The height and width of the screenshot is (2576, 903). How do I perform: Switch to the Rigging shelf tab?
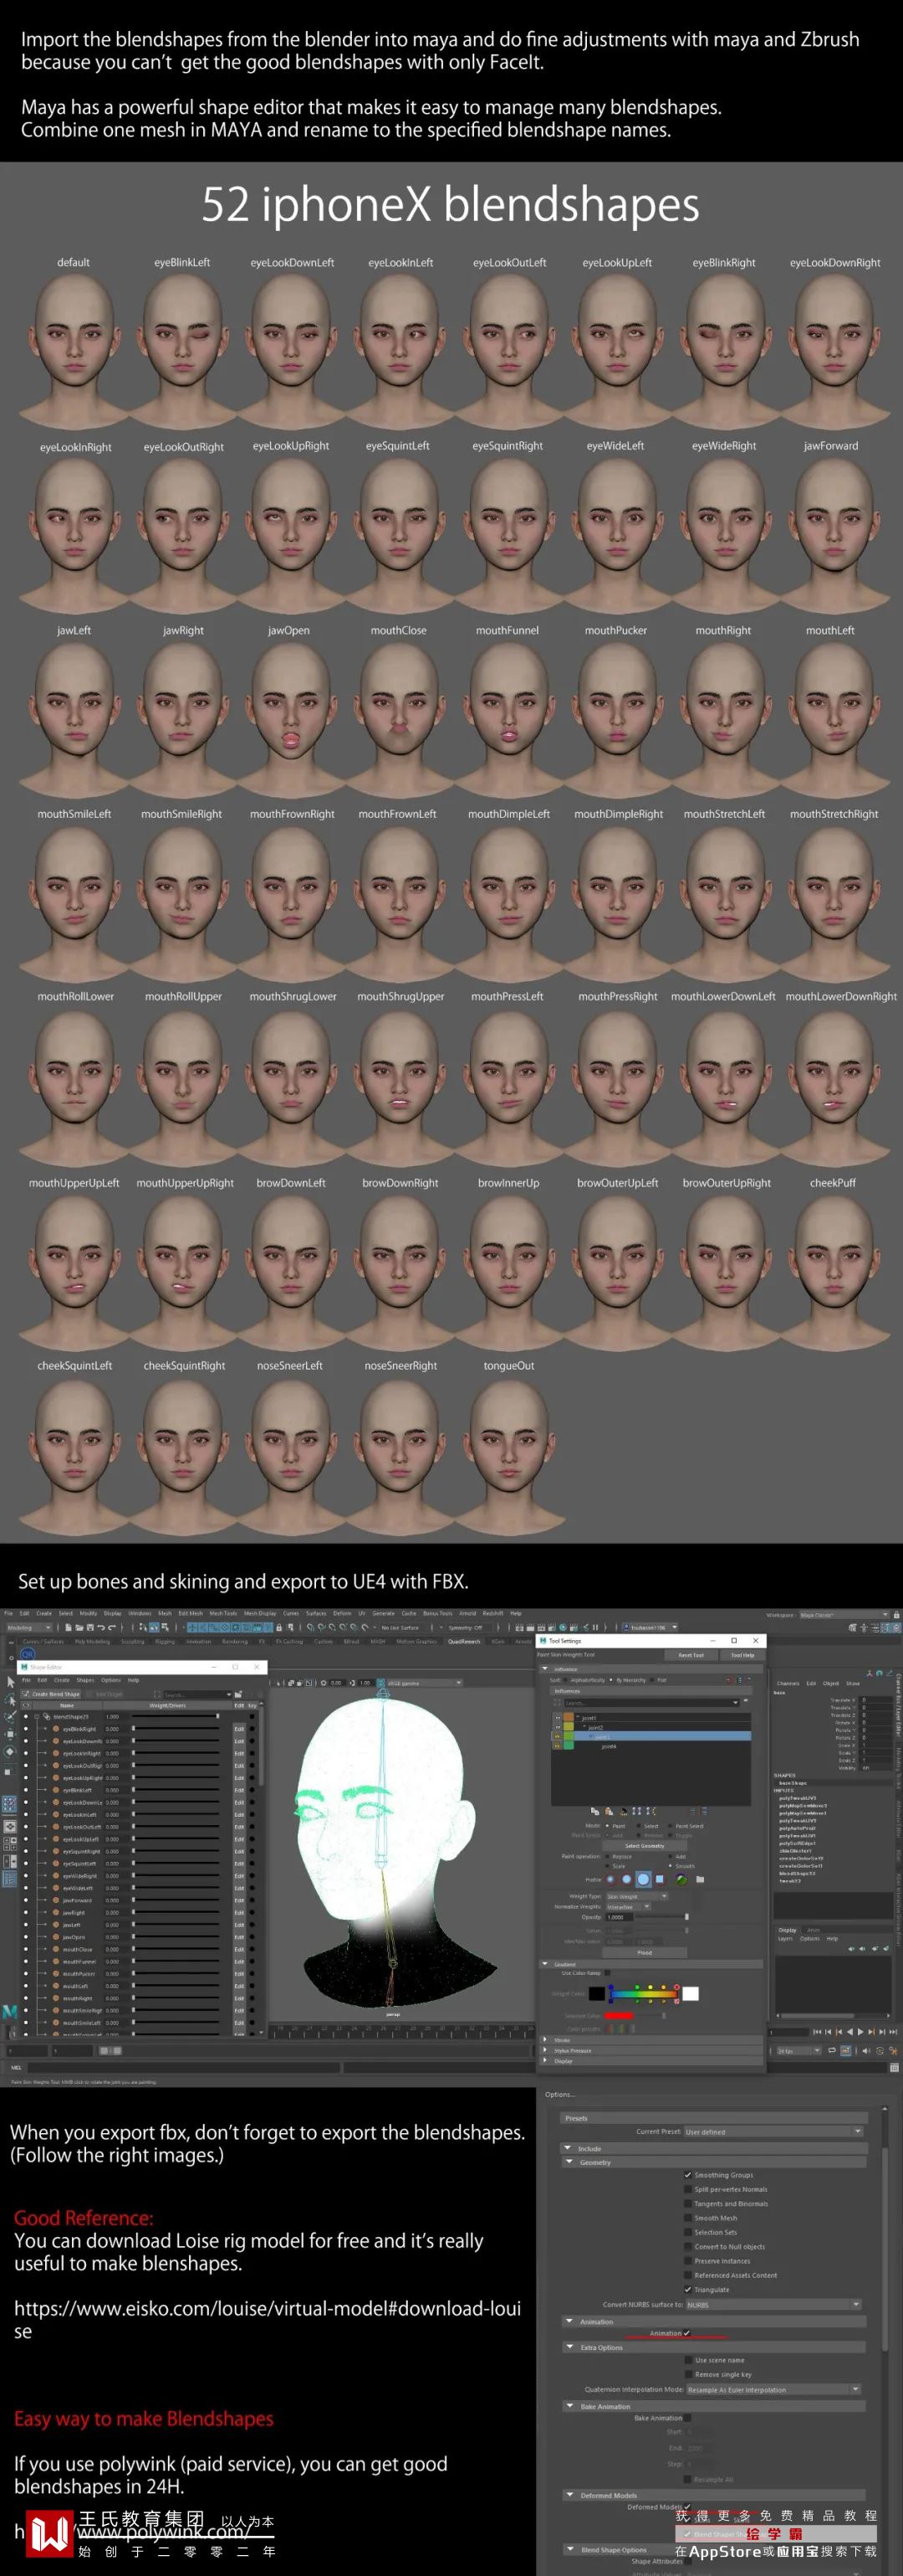coord(165,1642)
